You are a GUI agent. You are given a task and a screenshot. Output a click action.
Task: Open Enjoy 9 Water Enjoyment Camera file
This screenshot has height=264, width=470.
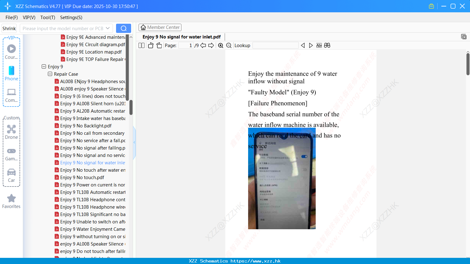click(90, 229)
